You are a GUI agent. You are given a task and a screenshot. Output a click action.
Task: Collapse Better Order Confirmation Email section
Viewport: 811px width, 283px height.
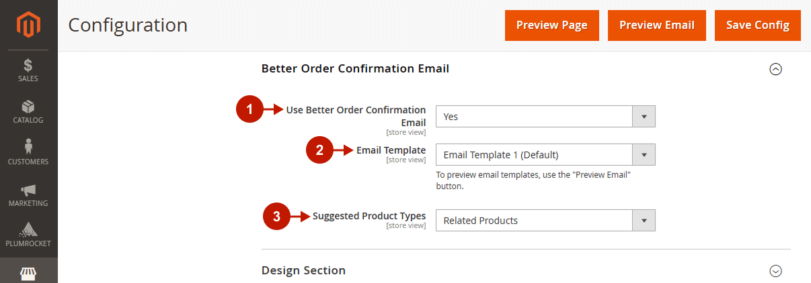point(775,69)
